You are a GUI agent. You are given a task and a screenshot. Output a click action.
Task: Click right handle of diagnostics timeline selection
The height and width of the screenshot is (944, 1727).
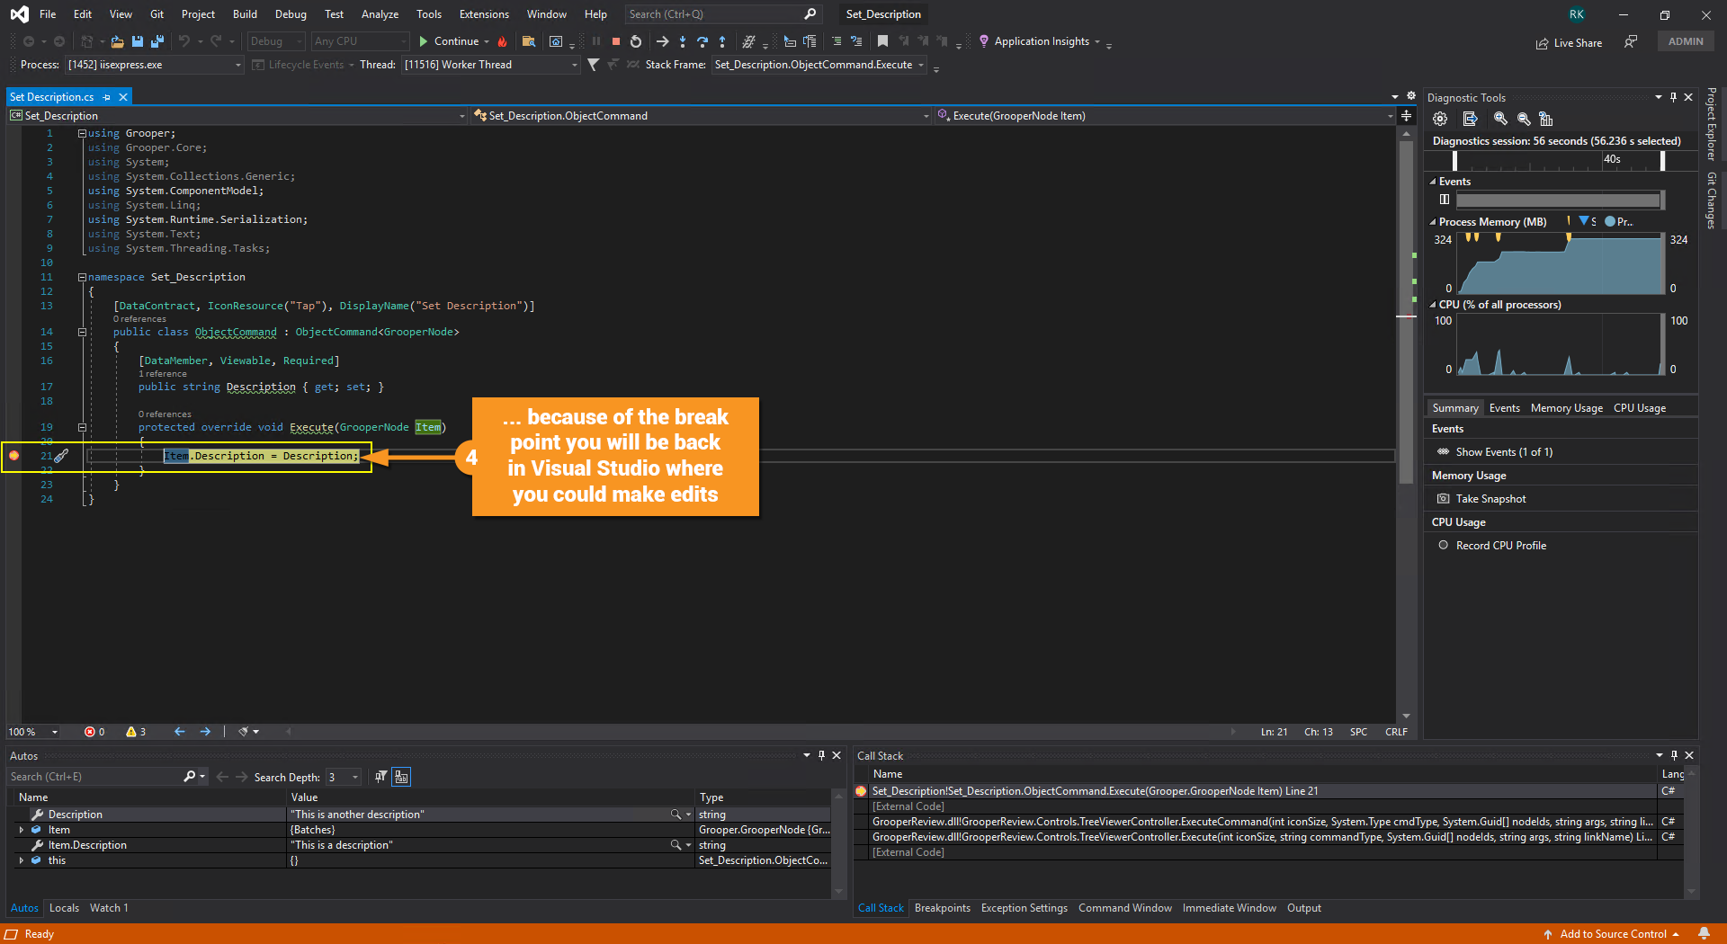[1662, 160]
